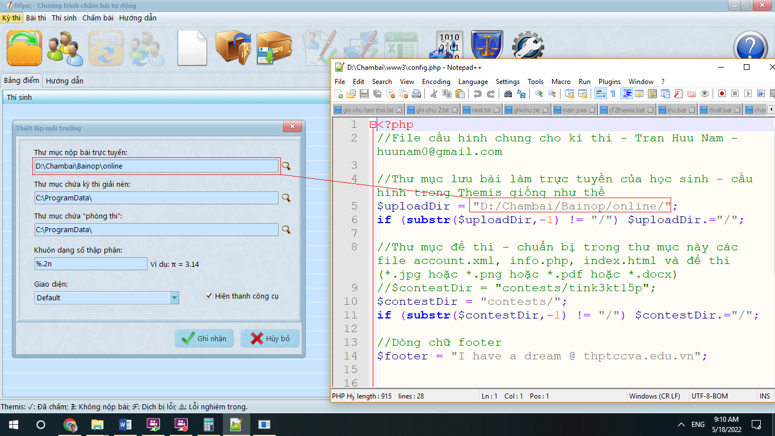Toggle the eye Monitoring icon in Notepad++
The width and height of the screenshot is (775, 436).
coord(705,94)
